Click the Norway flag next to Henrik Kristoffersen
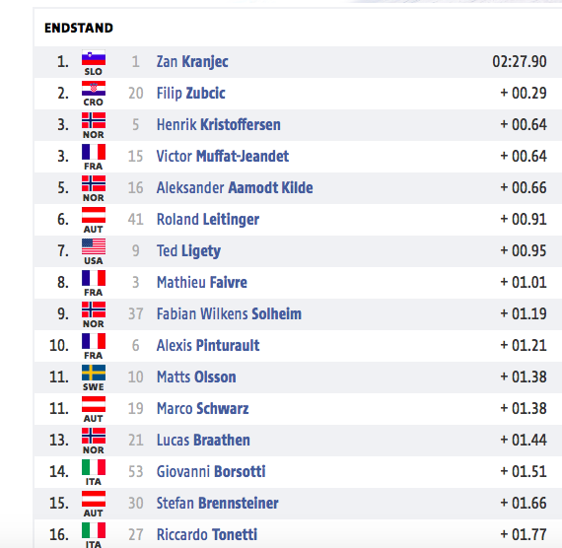 (x=94, y=120)
